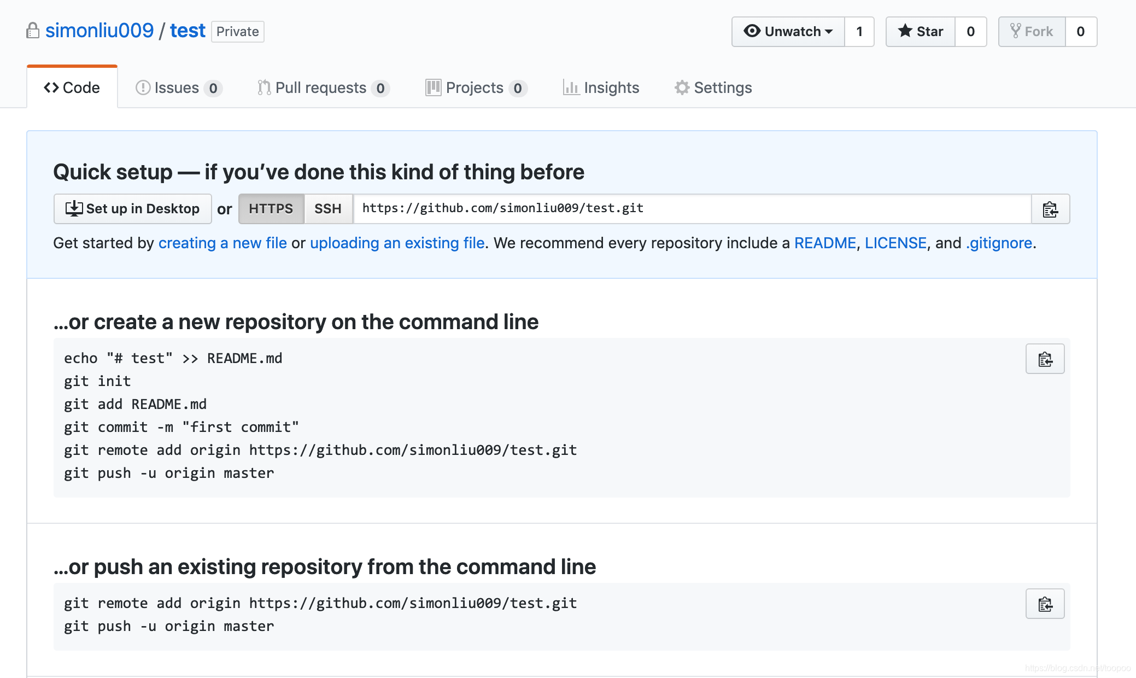Click the Code tab
Image resolution: width=1136 pixels, height=678 pixels.
[72, 87]
